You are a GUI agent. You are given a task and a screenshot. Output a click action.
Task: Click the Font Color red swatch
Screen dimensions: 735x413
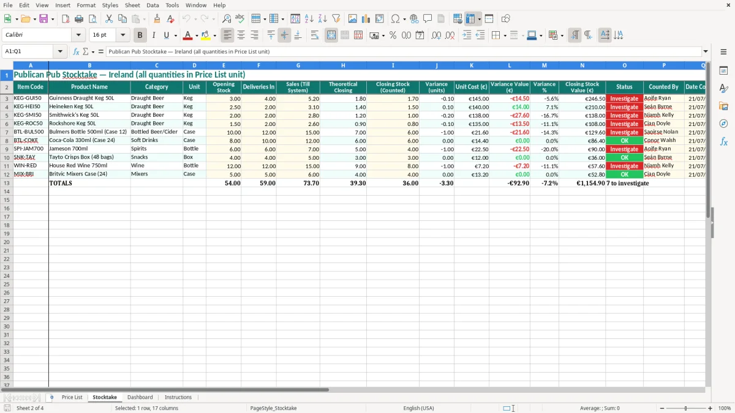(188, 35)
